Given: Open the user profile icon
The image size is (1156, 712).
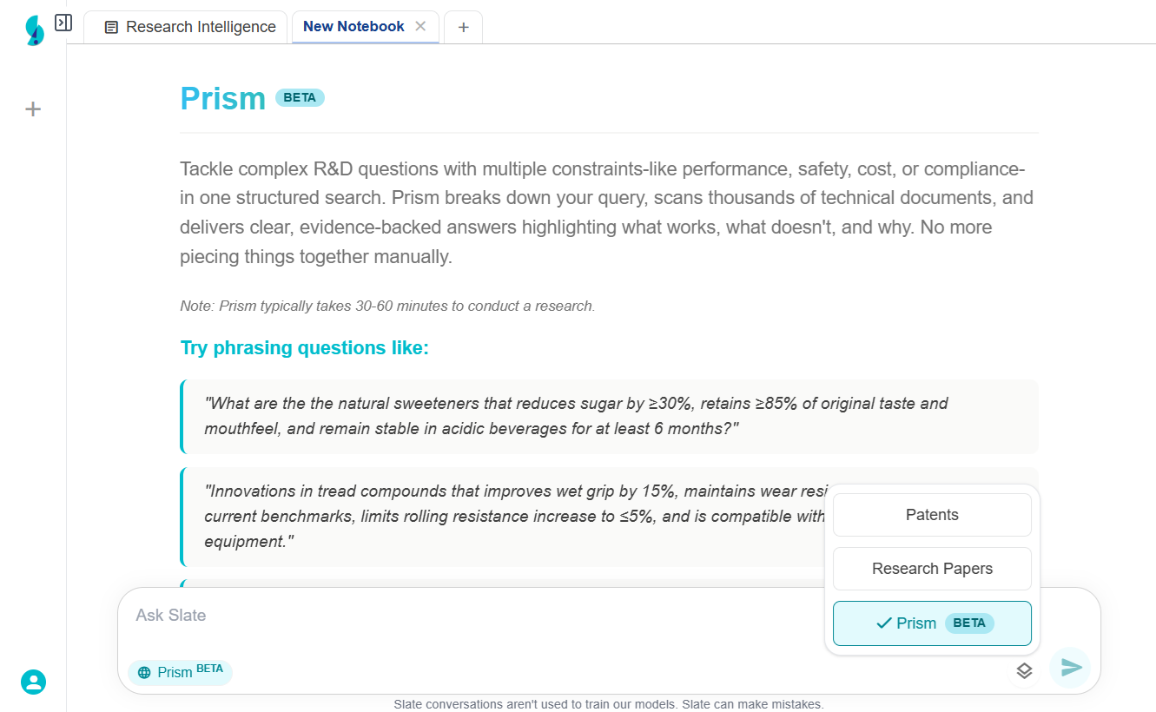Looking at the screenshot, I should coord(33,682).
